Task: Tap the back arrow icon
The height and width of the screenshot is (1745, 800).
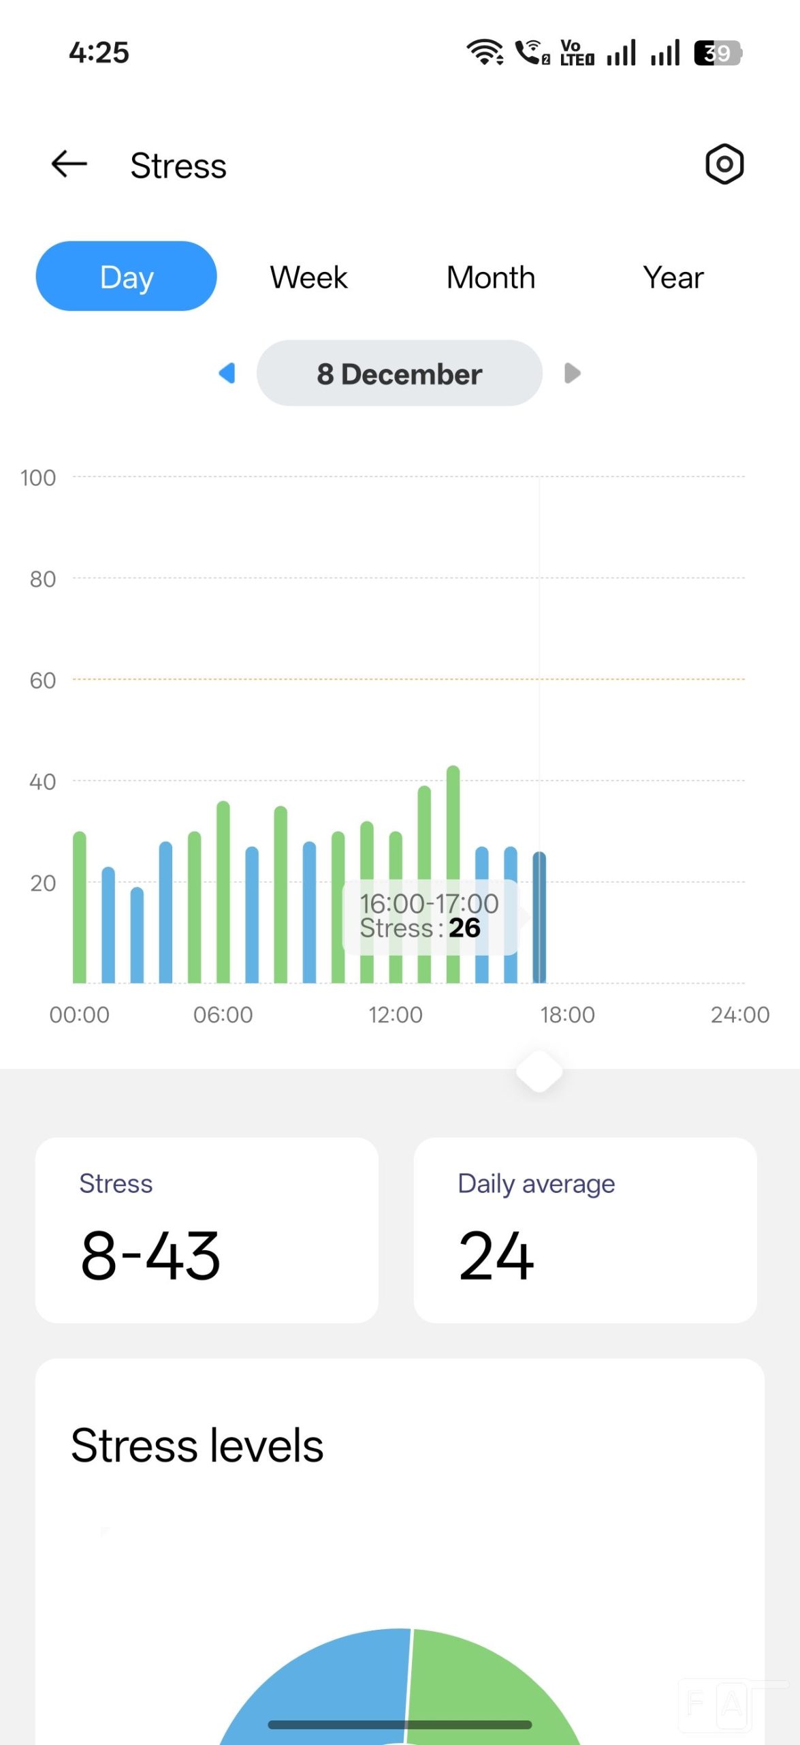Action: coord(69,164)
